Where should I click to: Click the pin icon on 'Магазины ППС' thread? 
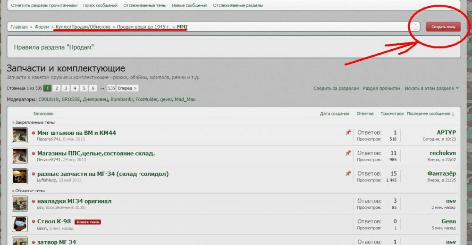coord(348,153)
